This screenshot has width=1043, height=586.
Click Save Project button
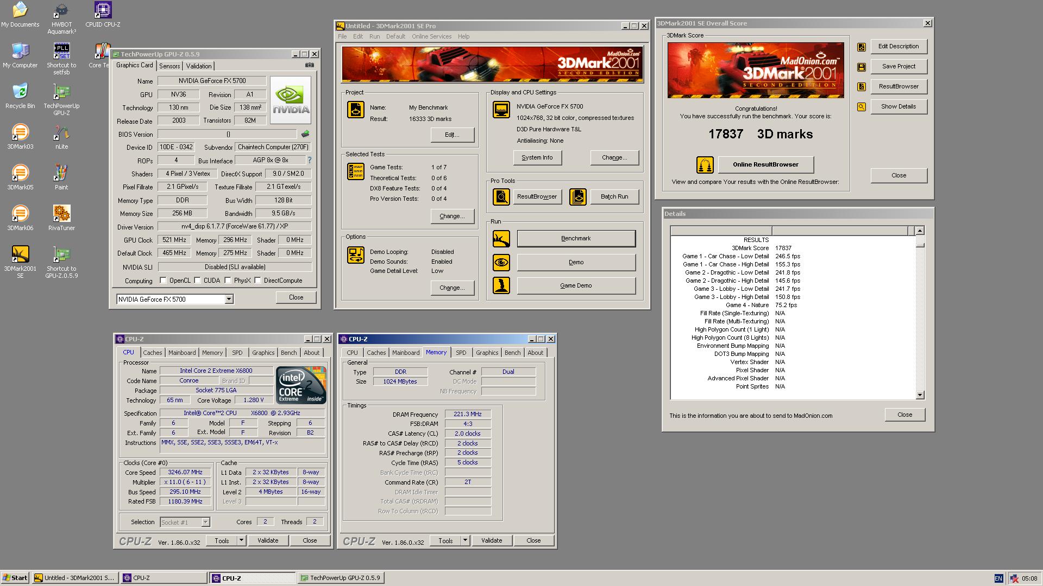[x=899, y=66]
